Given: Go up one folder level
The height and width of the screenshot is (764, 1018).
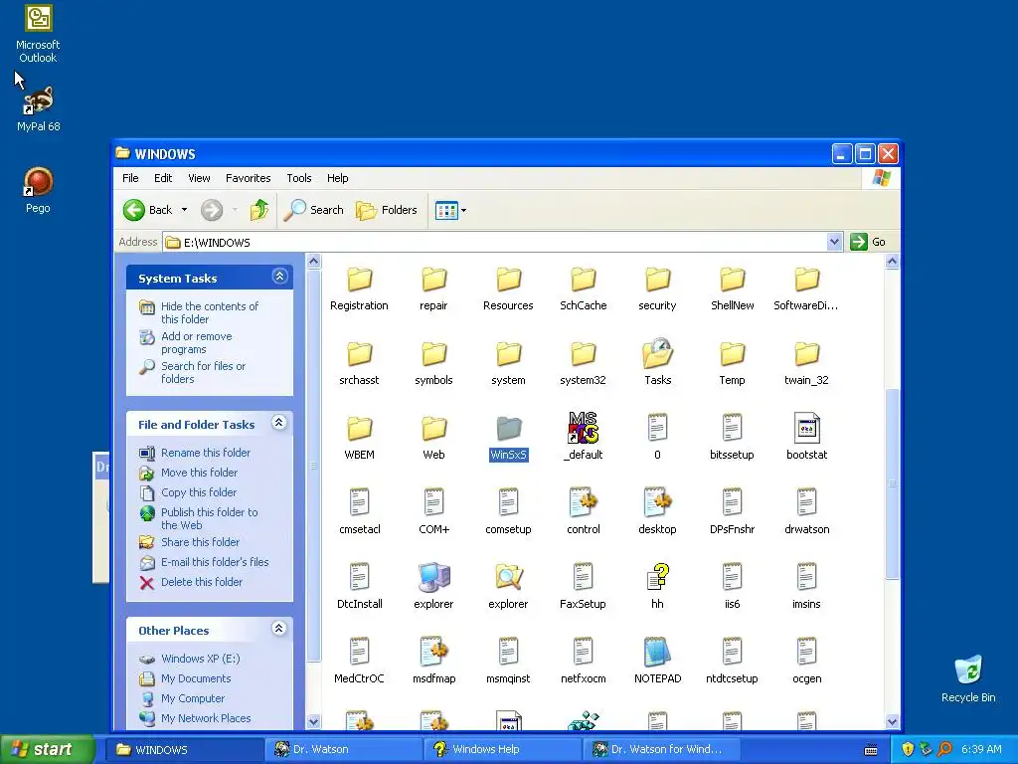Looking at the screenshot, I should [x=259, y=210].
